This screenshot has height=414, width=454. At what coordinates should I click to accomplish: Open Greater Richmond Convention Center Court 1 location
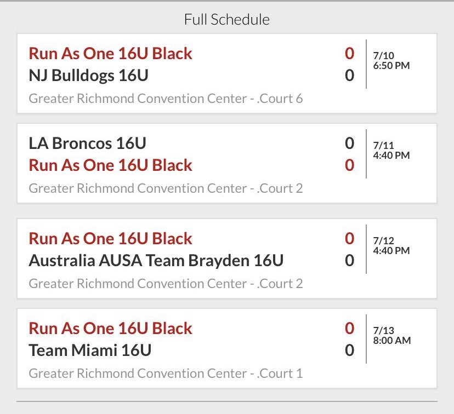click(166, 373)
